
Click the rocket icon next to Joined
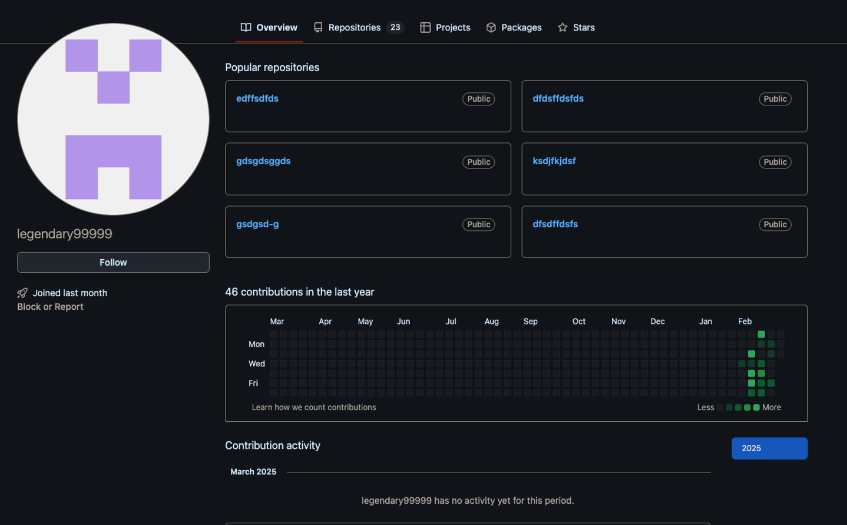coord(22,293)
